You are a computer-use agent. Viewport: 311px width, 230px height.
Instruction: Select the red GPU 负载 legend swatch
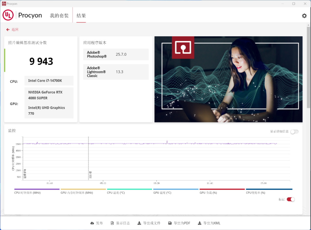click(222, 189)
